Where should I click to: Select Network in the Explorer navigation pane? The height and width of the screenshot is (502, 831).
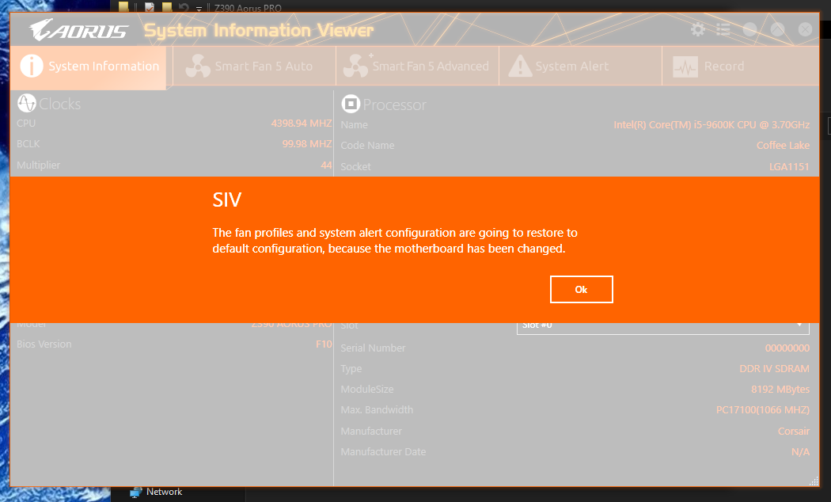click(x=164, y=492)
